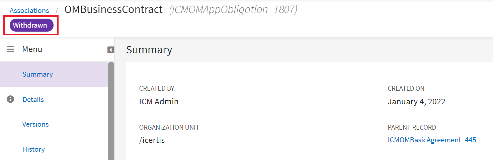This screenshot has height=160, width=493.
Task: Select Summary in the side menu
Action: click(37, 74)
